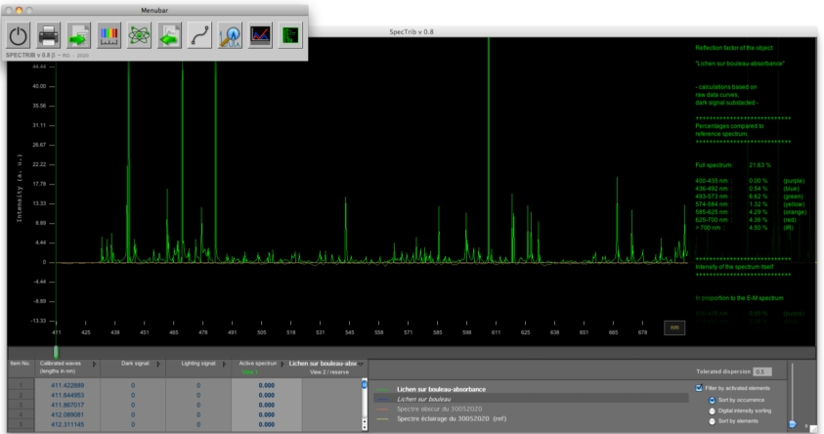Click the green atom elements icon
The width and height of the screenshot is (824, 434).
point(139,35)
